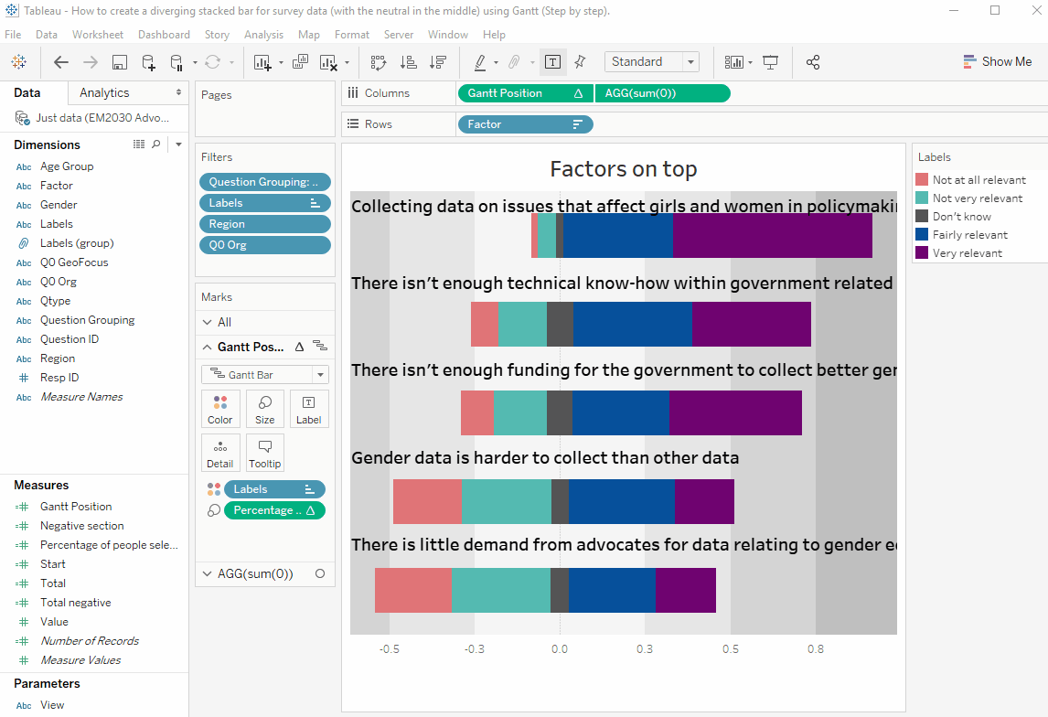1048x717 pixels.
Task: Click the Not very relevant legend swatch
Action: tap(922, 198)
